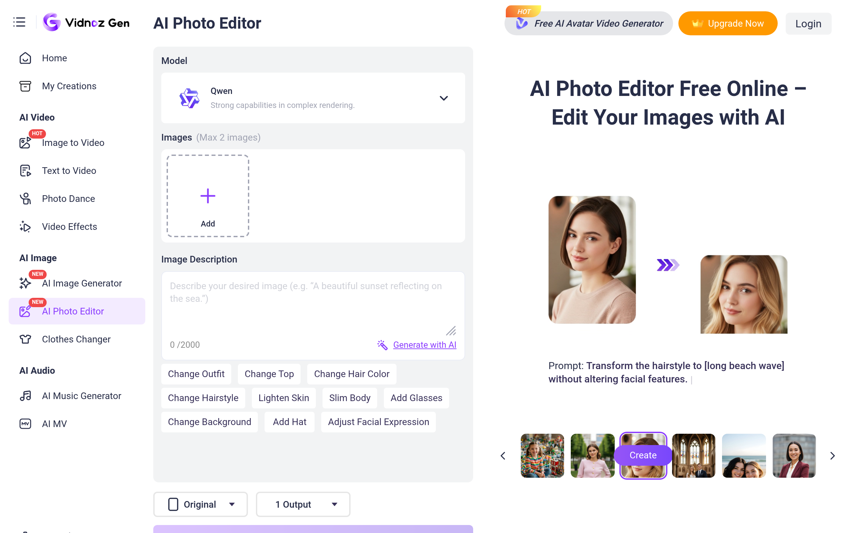Open Video Effects page

pos(77,227)
